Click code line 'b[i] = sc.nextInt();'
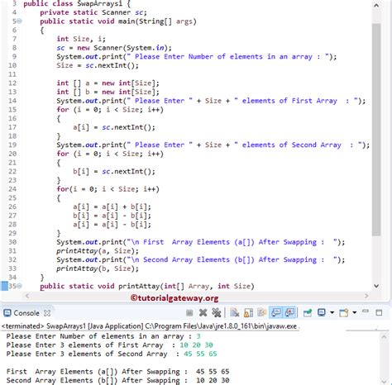392x385 pixels. point(114,172)
